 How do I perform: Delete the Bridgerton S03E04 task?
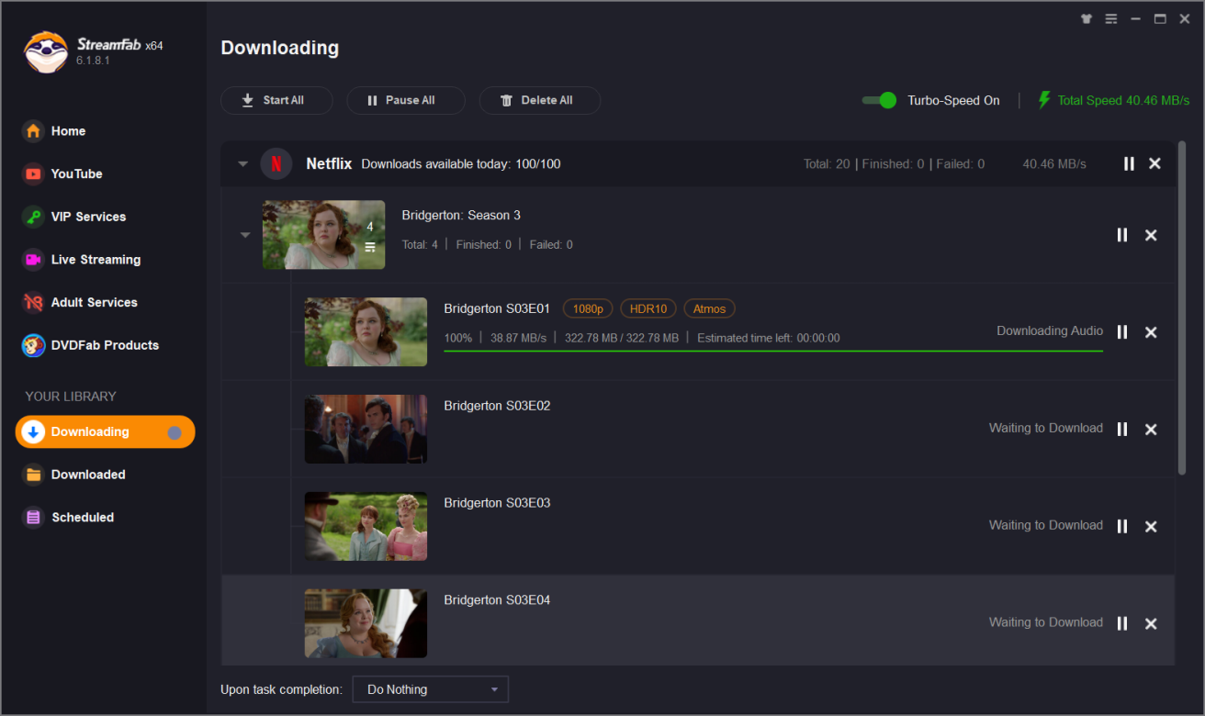(x=1151, y=624)
